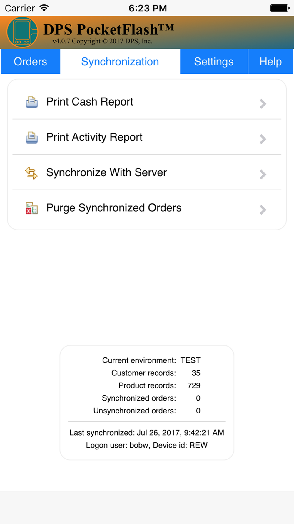
Task: Switch to the Orders tab
Action: tap(31, 62)
